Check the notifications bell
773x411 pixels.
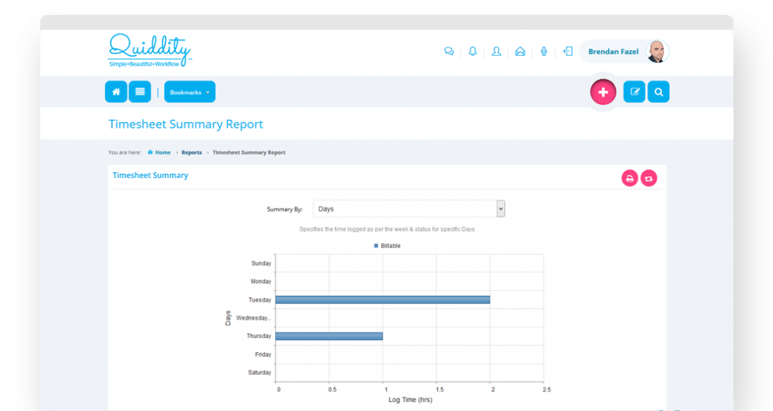(x=473, y=52)
